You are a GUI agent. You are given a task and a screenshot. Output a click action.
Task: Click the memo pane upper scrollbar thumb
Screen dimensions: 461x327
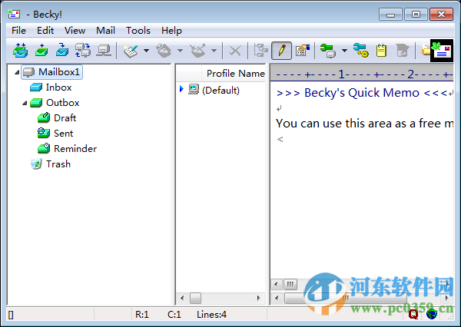290,284
